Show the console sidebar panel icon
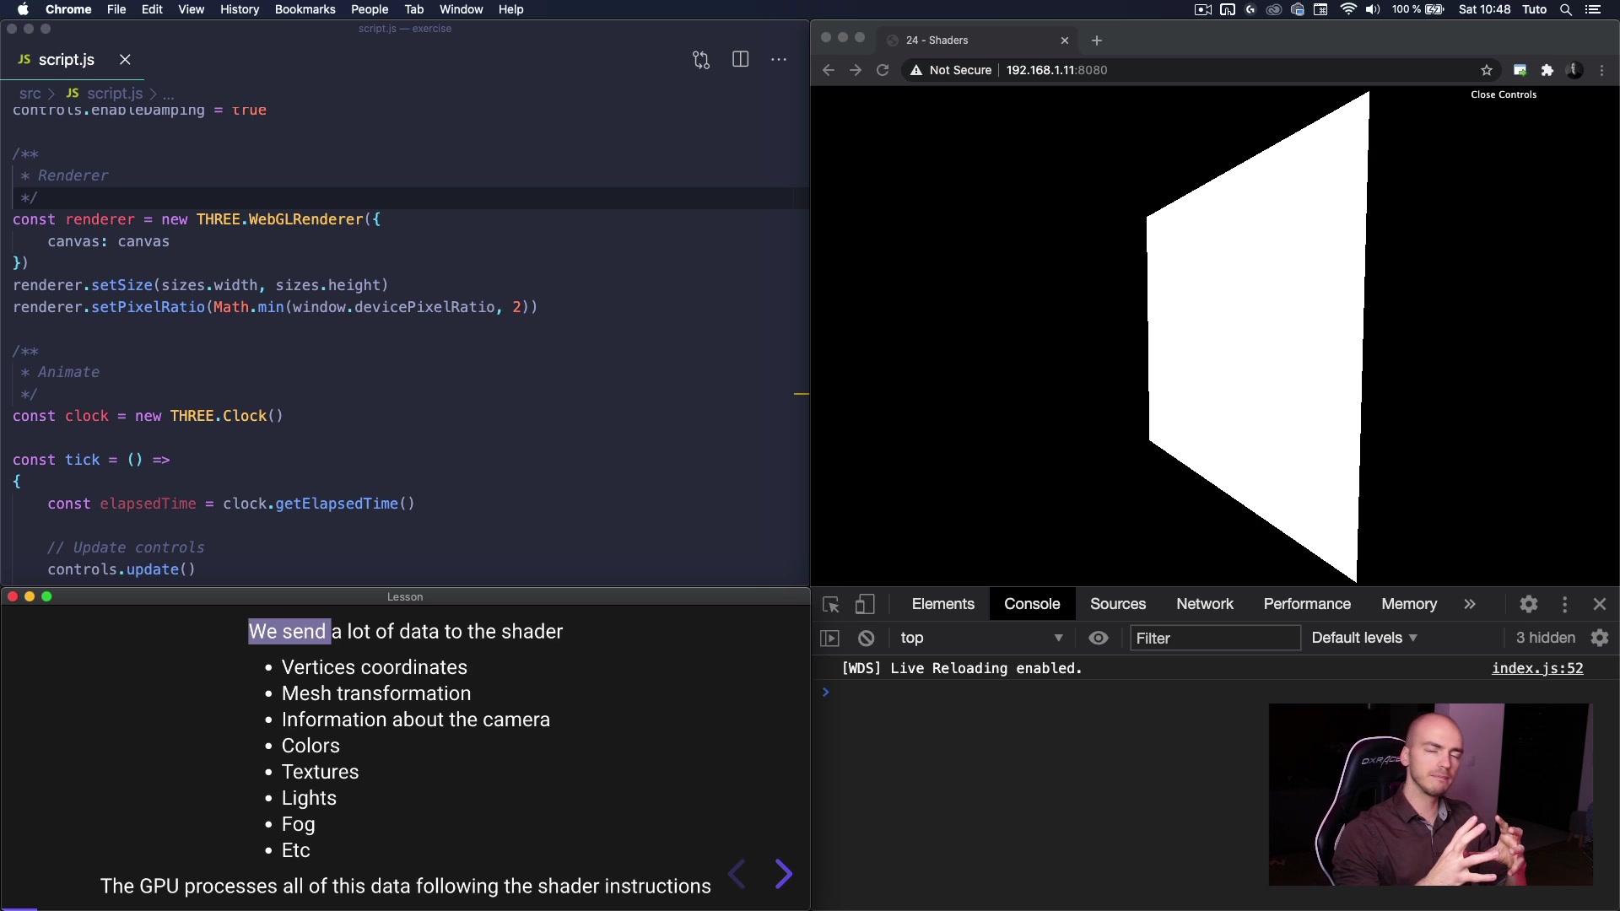The height and width of the screenshot is (911, 1620). [830, 639]
